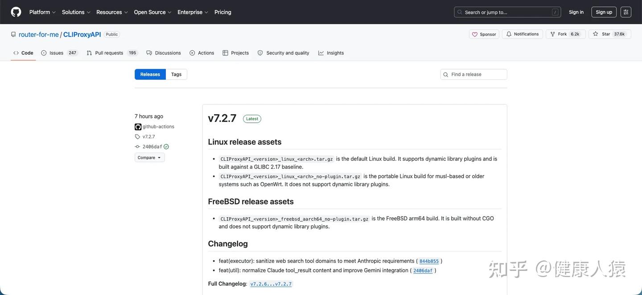This screenshot has width=642, height=295.
Task: Switch to the Actions tab
Action: coord(202,53)
